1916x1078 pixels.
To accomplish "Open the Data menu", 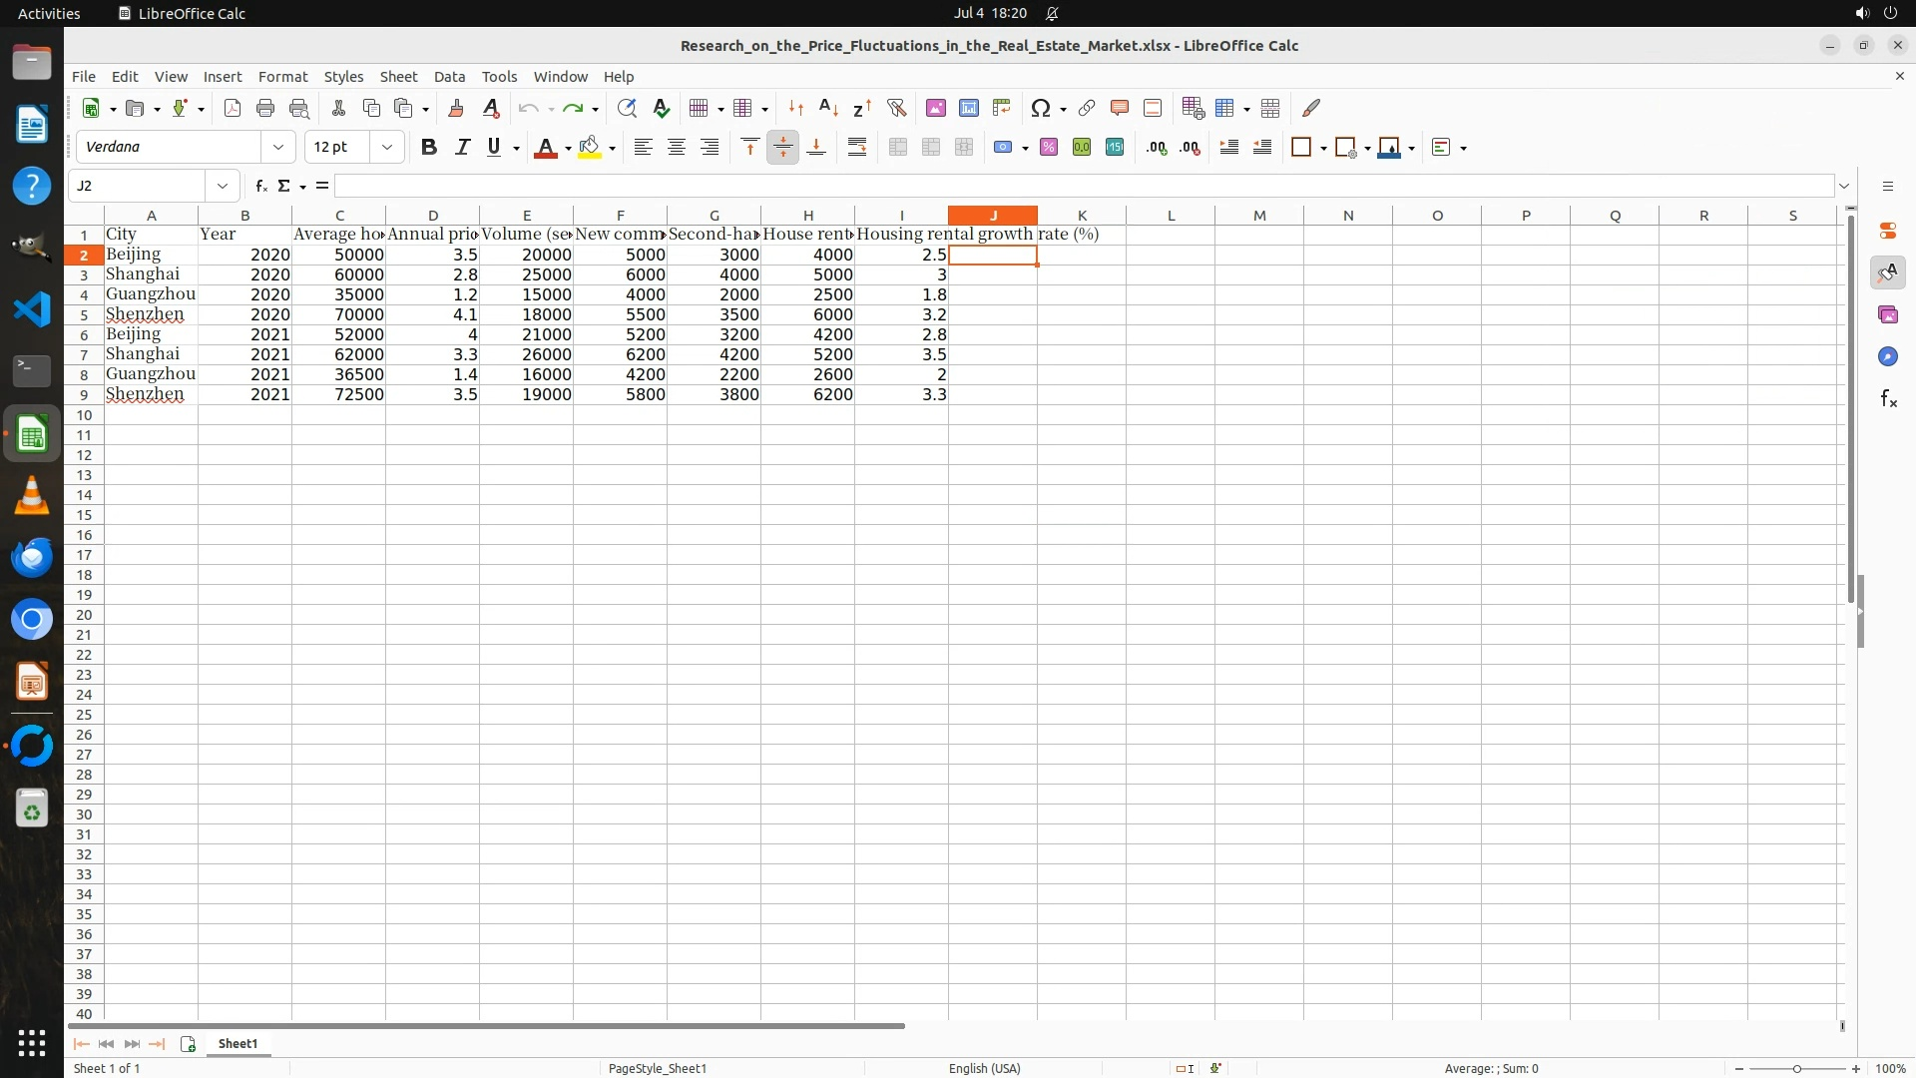I will pos(449,77).
